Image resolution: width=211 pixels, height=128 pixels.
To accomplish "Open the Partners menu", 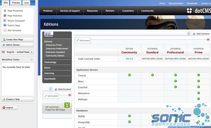I will 110,11.
